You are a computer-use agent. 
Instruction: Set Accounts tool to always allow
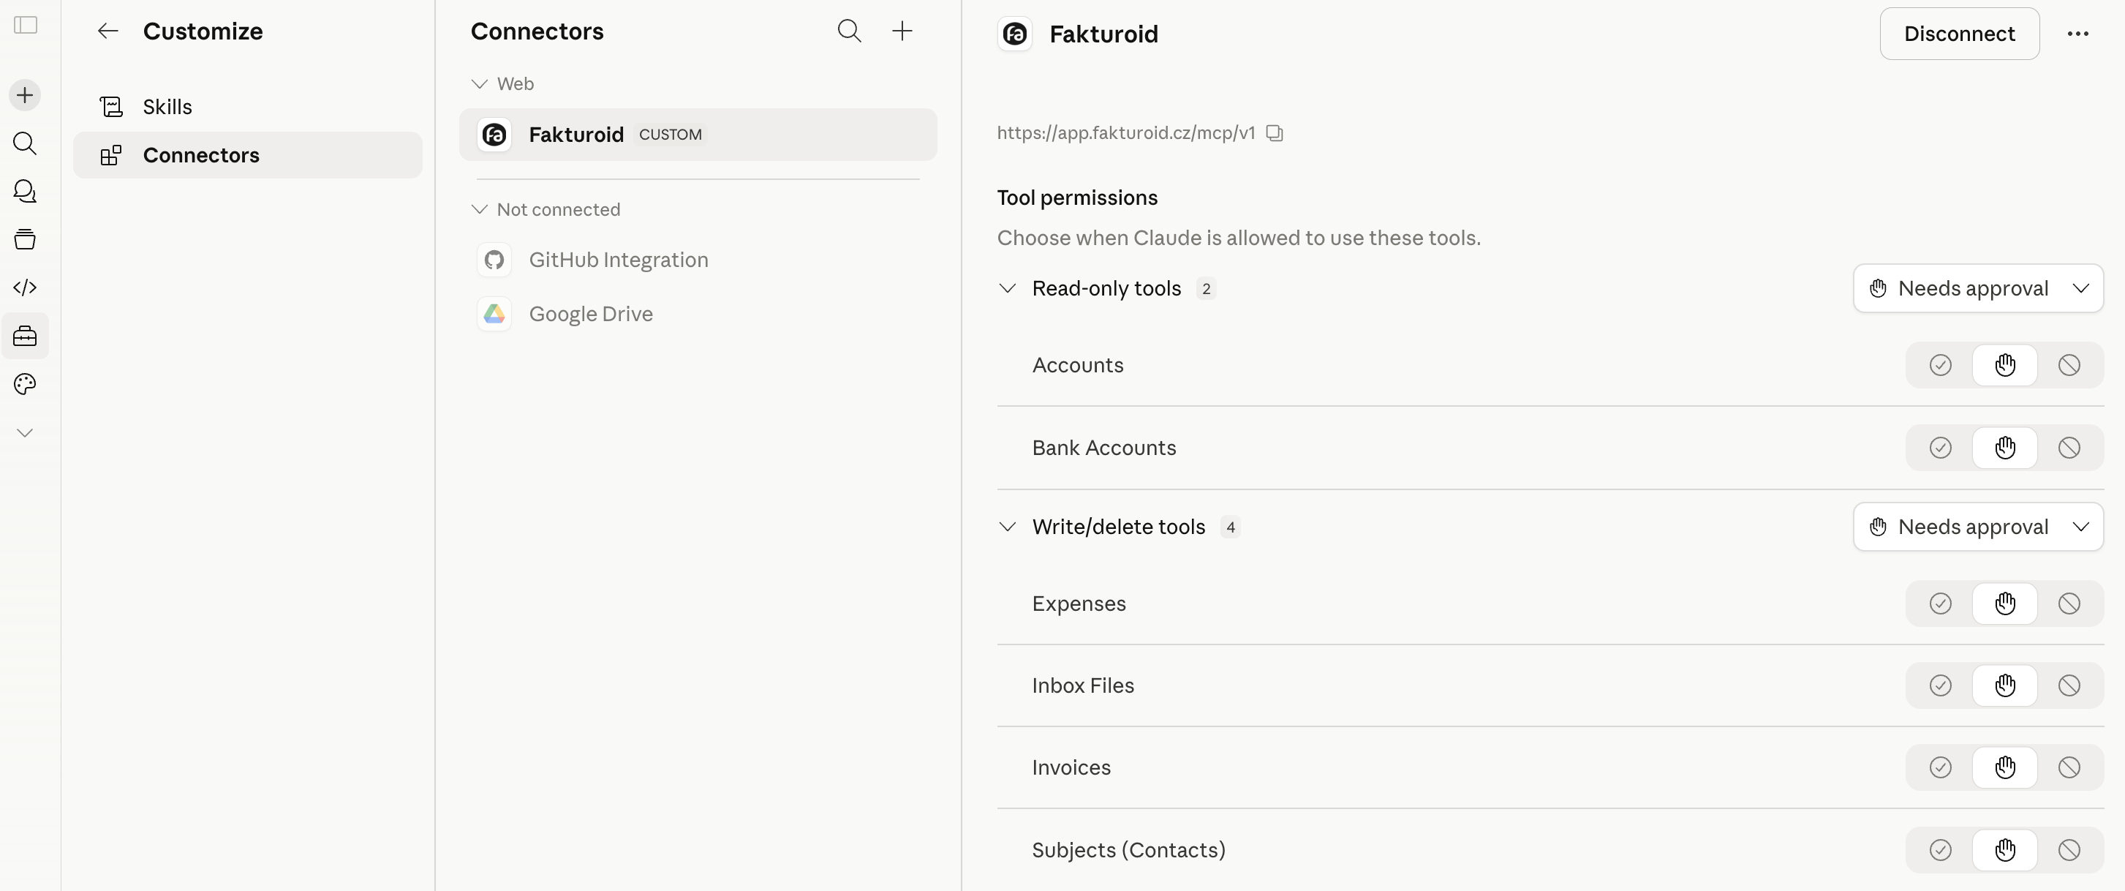click(1940, 366)
